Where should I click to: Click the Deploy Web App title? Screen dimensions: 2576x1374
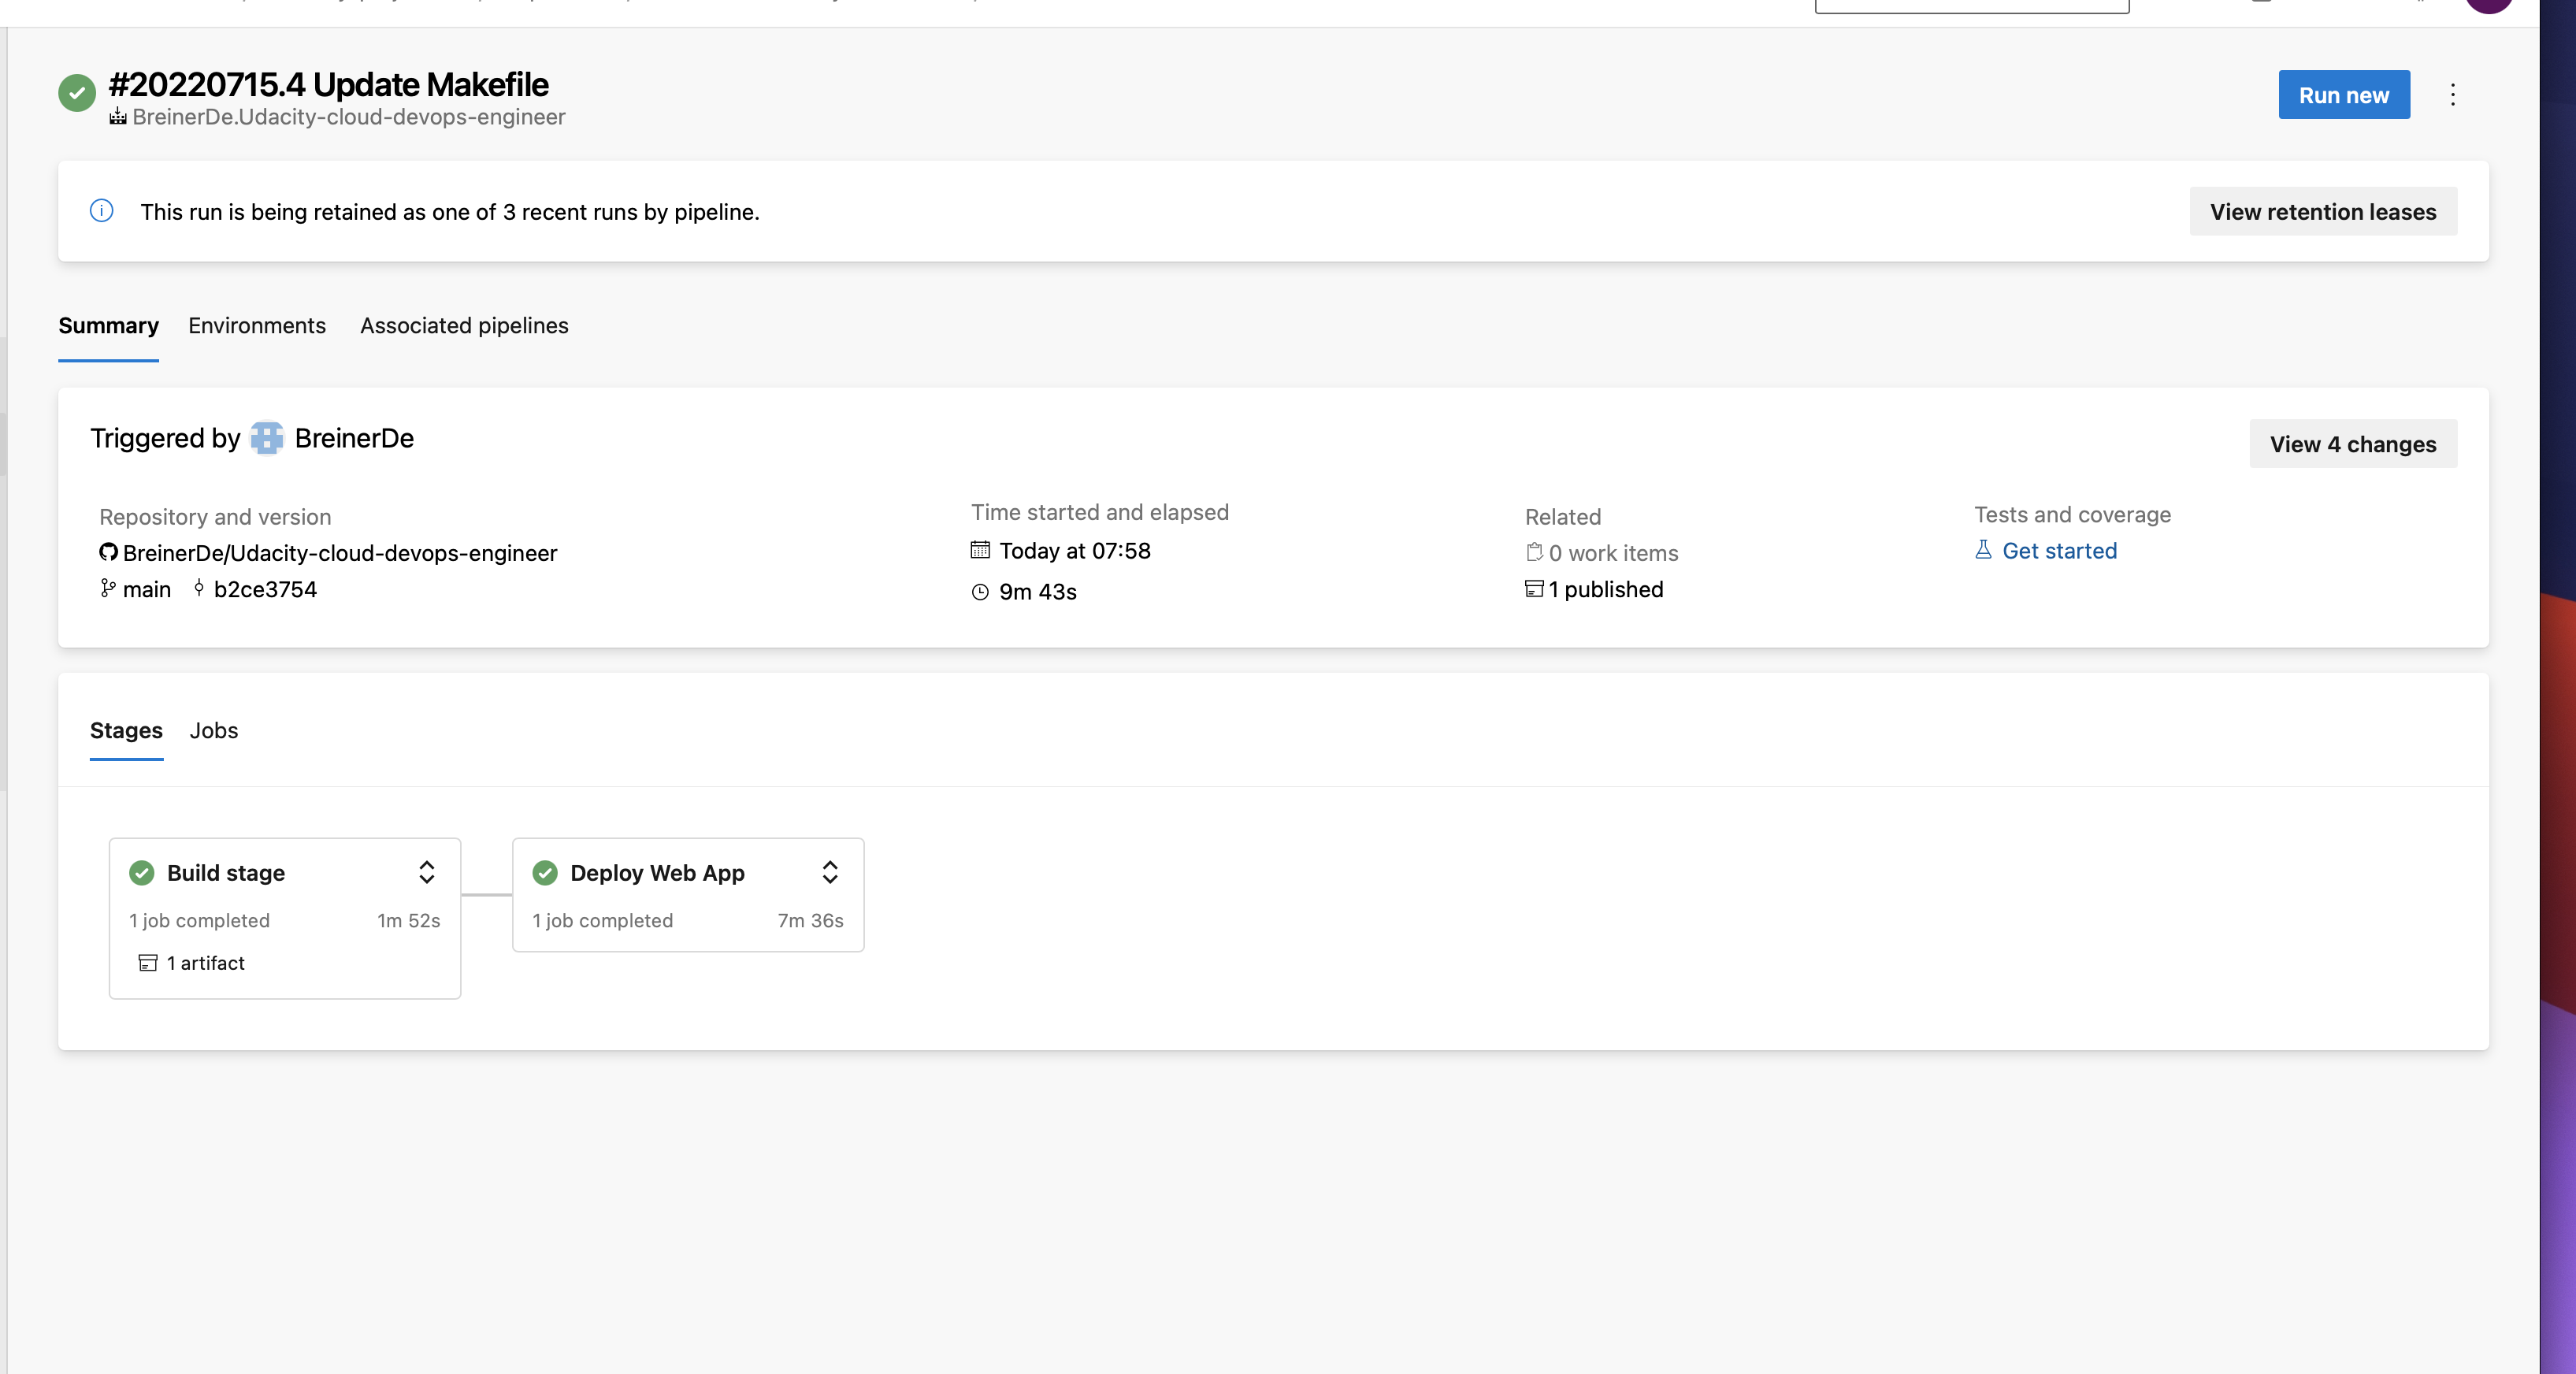click(657, 873)
